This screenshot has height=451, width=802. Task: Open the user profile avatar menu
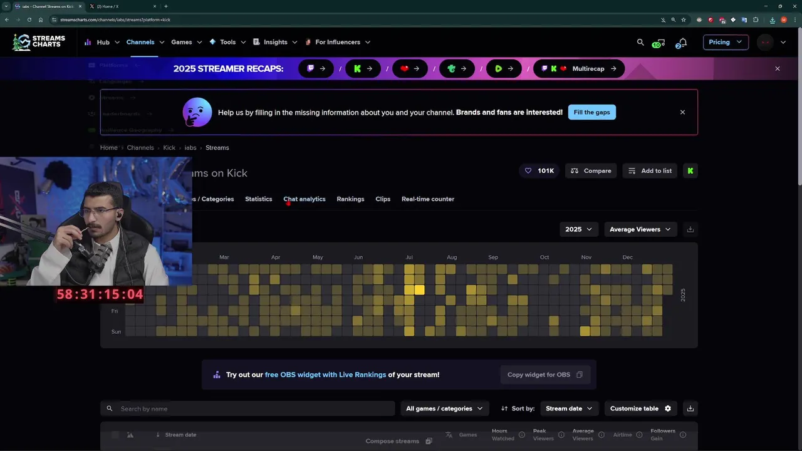point(765,42)
